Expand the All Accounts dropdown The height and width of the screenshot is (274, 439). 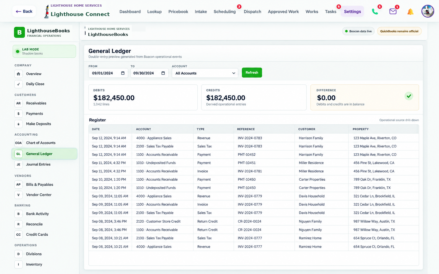205,73
